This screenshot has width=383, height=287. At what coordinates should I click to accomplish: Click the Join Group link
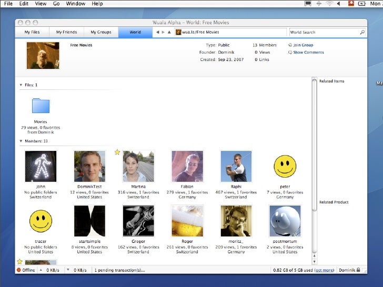click(x=303, y=45)
